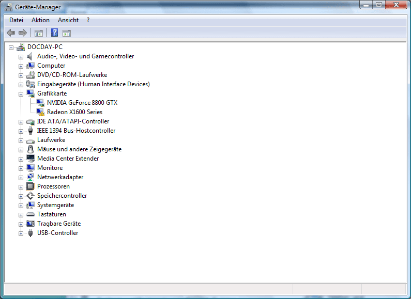Screen dimensions: 411x299
Task: Click the show/hide action pane toolbar icon
Action: (67, 33)
